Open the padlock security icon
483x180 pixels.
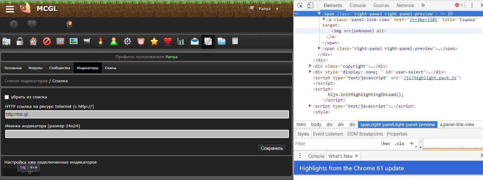pos(20,41)
